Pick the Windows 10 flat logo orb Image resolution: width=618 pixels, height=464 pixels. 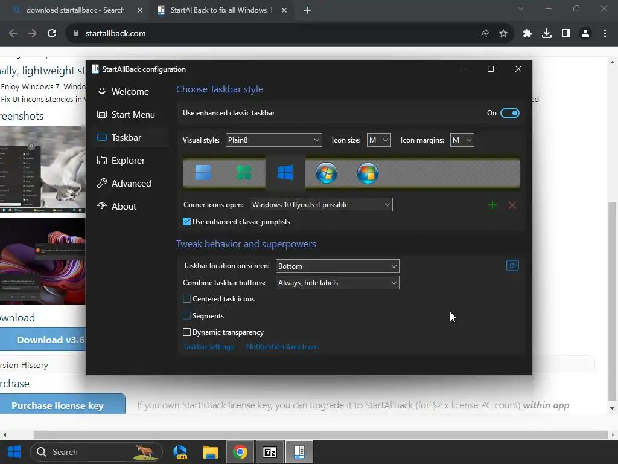tap(285, 173)
